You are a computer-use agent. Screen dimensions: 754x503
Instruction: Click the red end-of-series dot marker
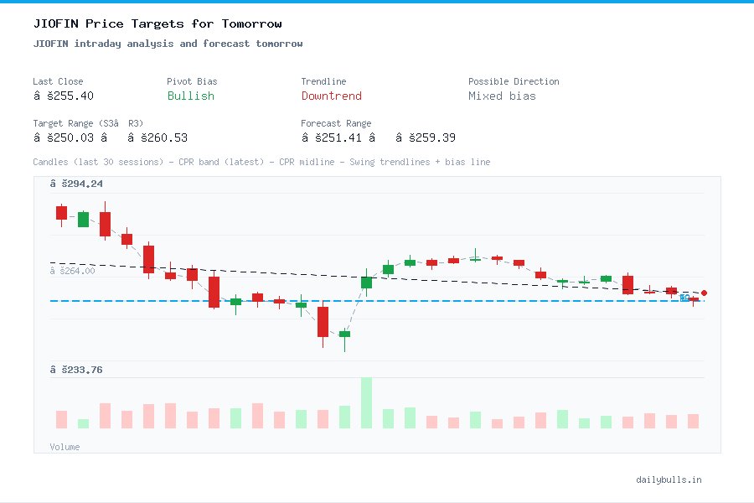point(704,293)
